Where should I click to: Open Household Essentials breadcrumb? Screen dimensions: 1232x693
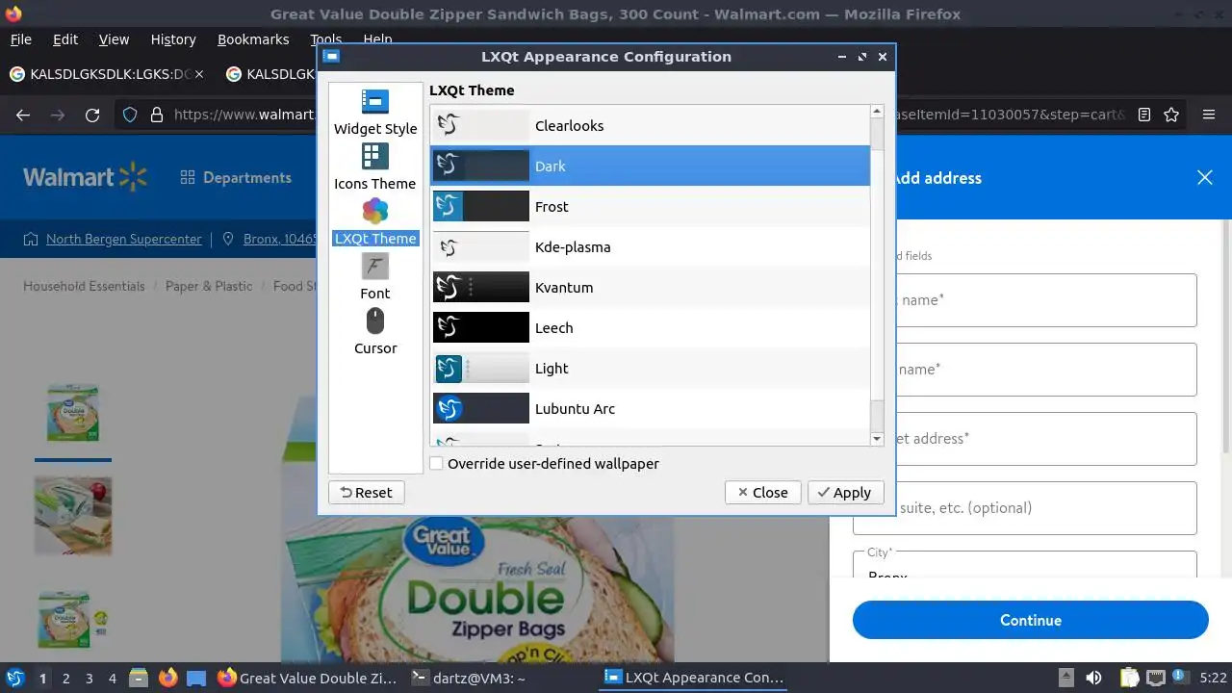tap(84, 286)
